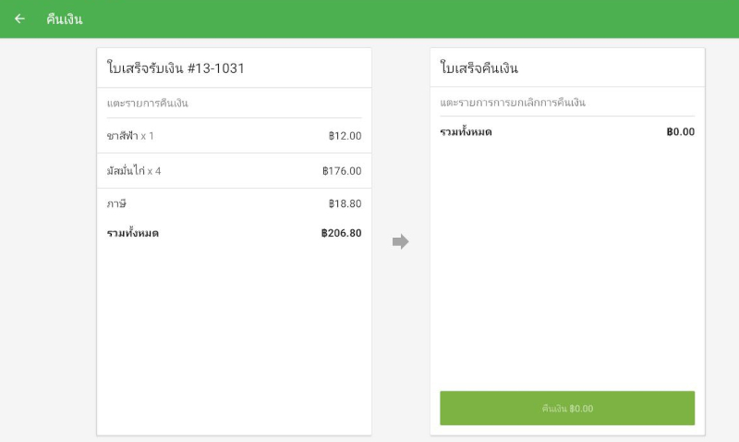Click the ใบเสร็จรับเงิน #13-1031 heading
Viewport: 739px width, 442px height.
coord(176,68)
